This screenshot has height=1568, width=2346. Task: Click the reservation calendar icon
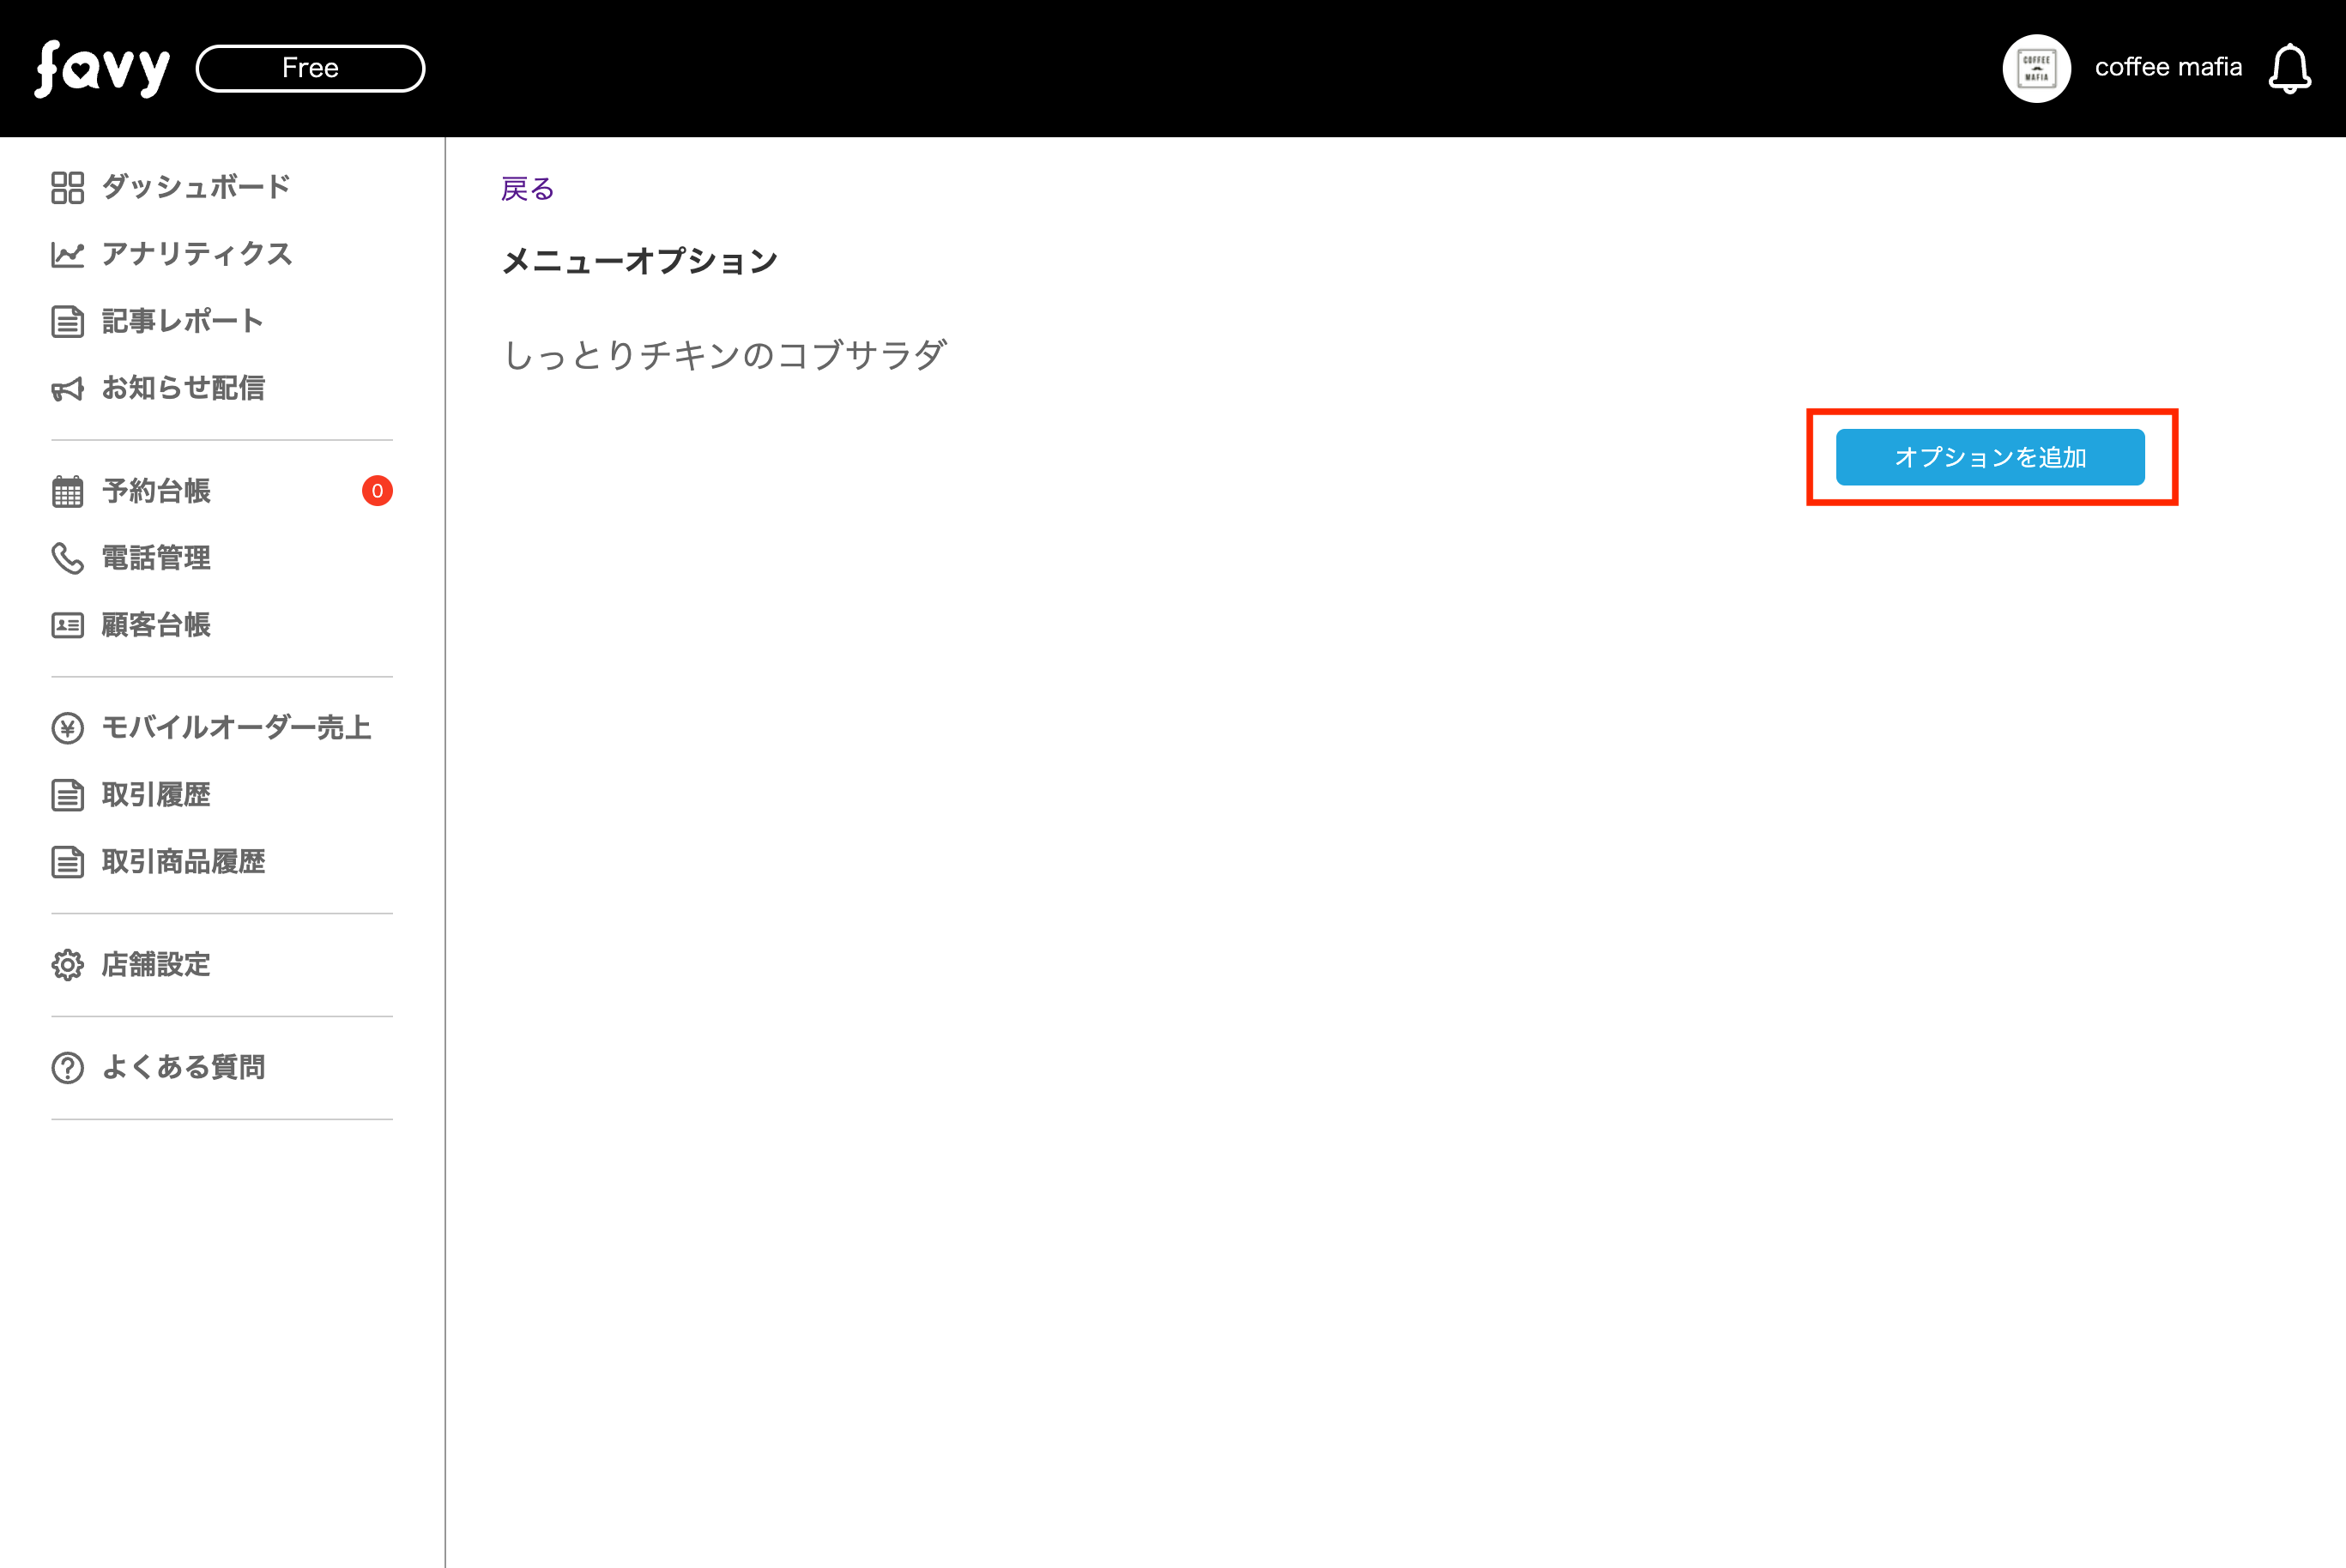click(x=67, y=491)
